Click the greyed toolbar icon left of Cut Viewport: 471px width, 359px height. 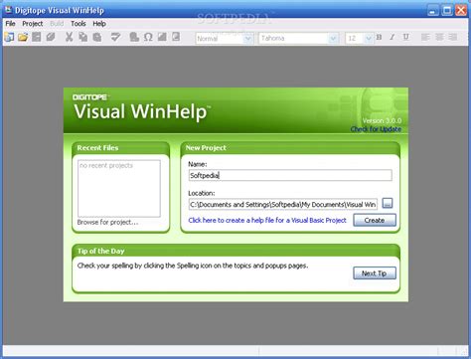pos(51,37)
